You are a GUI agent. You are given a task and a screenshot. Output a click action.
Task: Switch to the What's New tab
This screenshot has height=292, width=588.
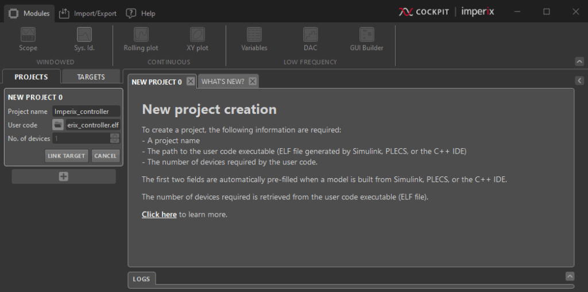(222, 82)
